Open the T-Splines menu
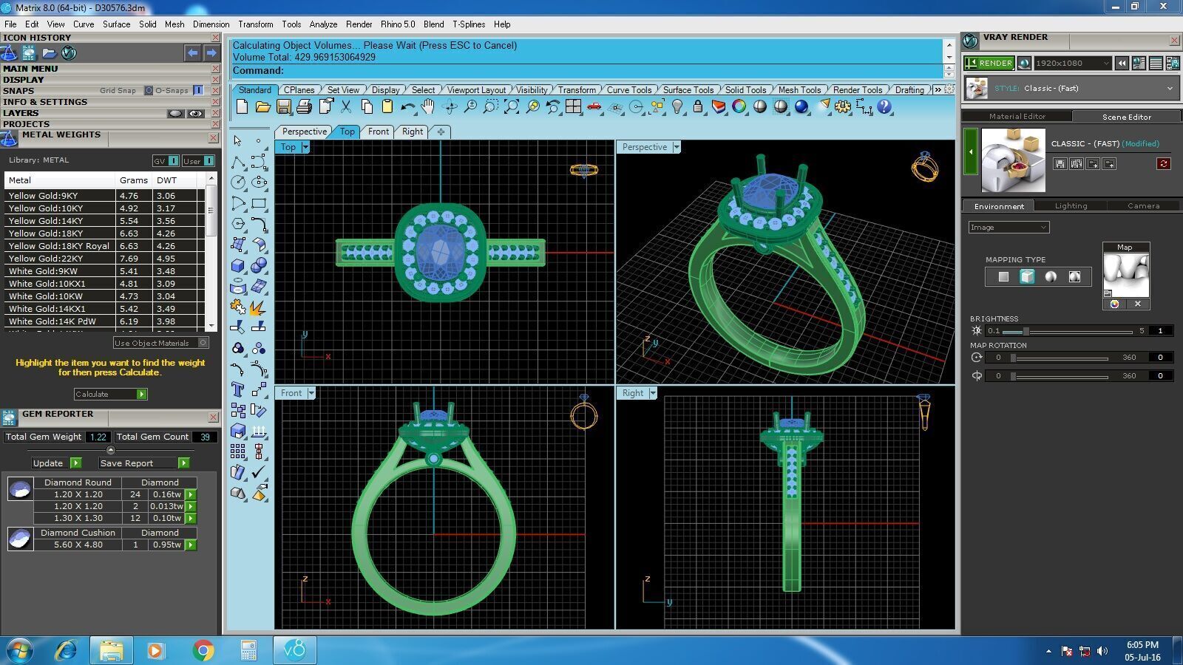1183x665 pixels. click(469, 24)
